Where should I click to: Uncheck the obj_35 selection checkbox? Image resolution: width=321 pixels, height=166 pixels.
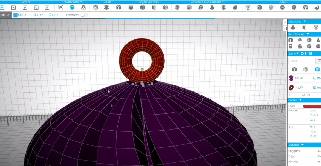pos(314,87)
